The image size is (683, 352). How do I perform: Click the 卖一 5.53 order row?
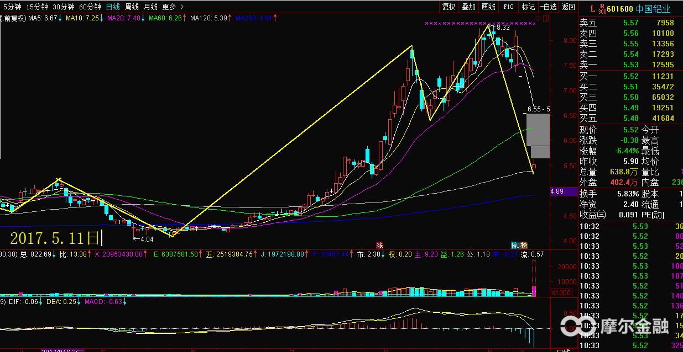(630, 65)
